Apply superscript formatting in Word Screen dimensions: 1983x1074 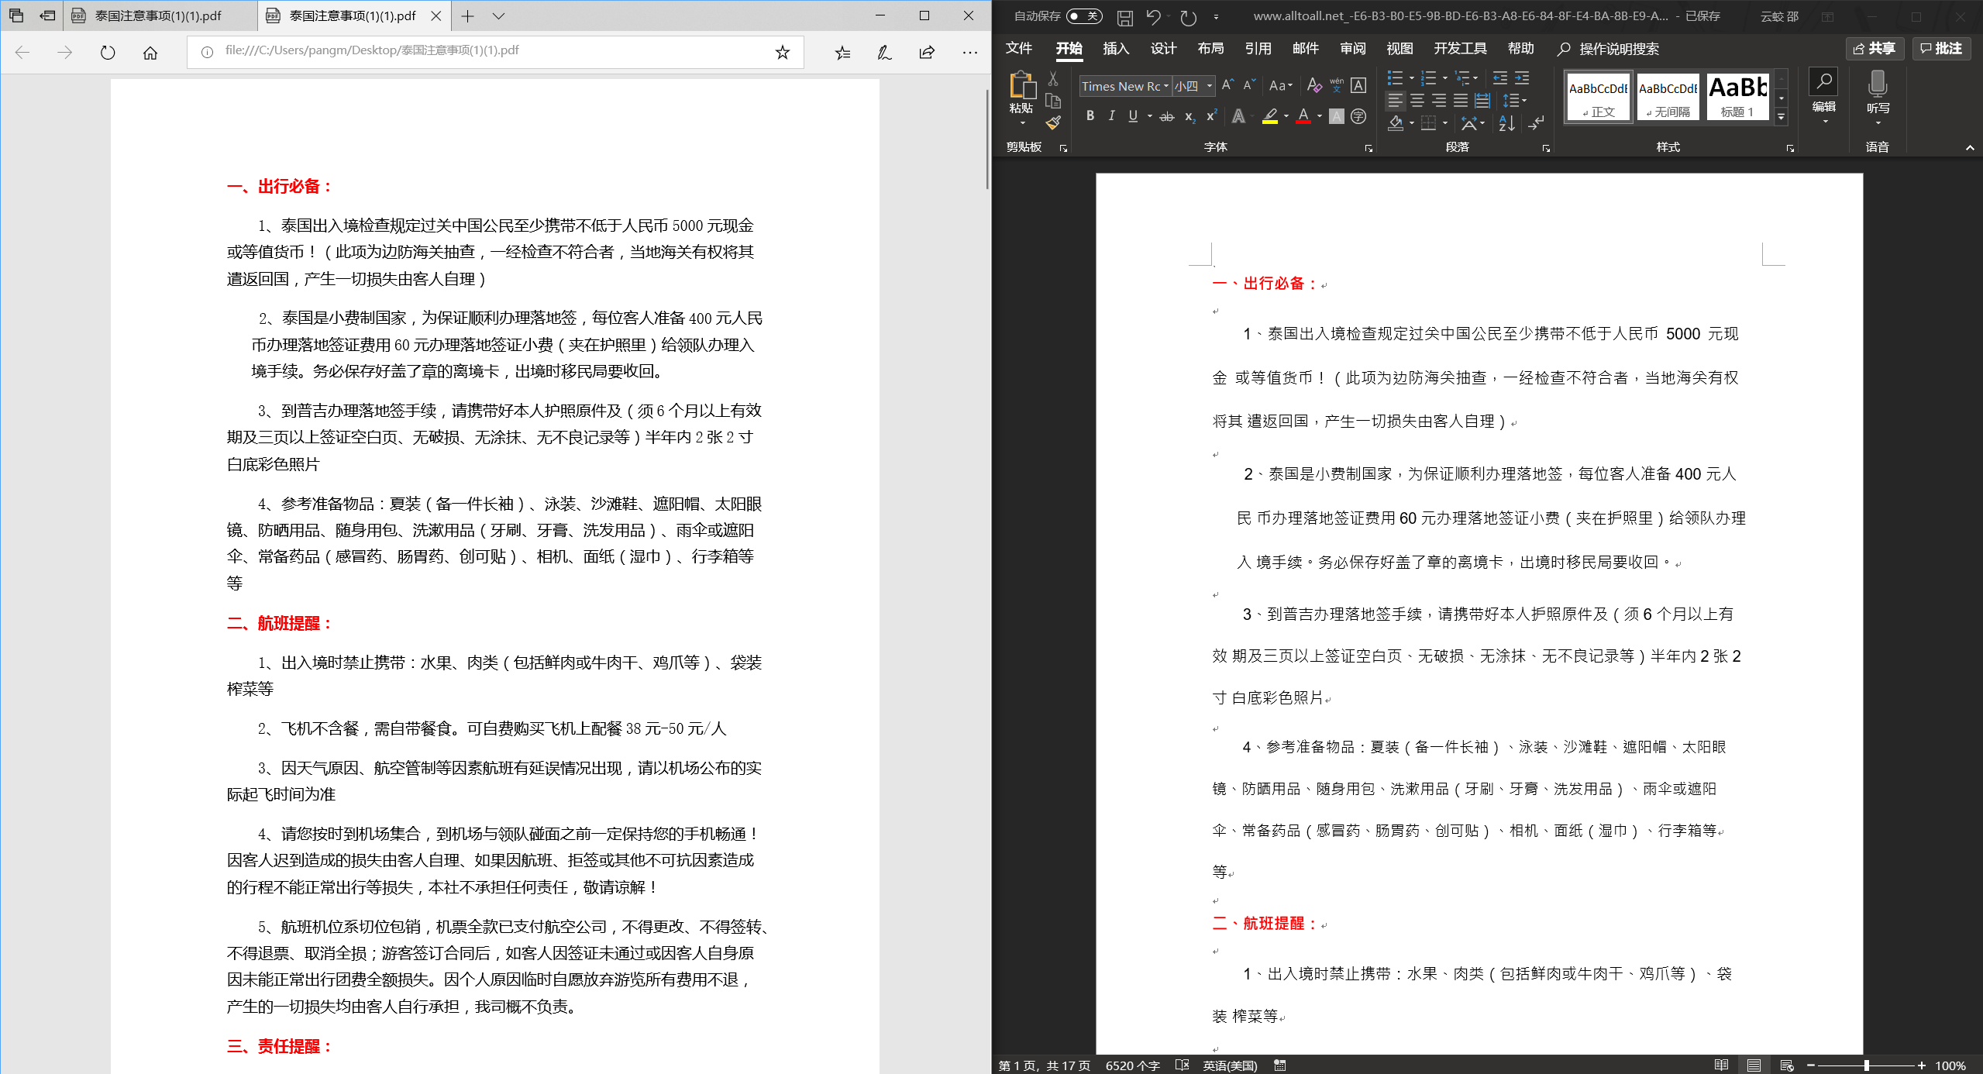(x=1211, y=116)
